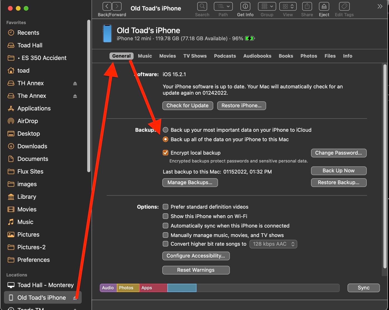Open the Library folder in sidebar

point(27,197)
